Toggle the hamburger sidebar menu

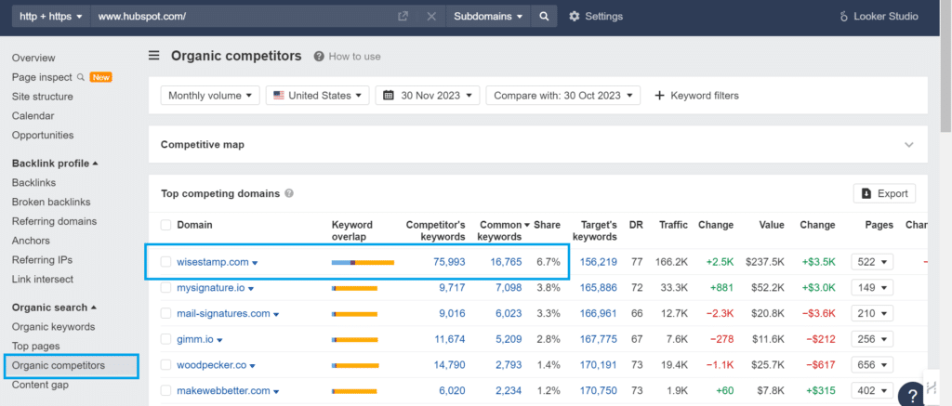154,56
